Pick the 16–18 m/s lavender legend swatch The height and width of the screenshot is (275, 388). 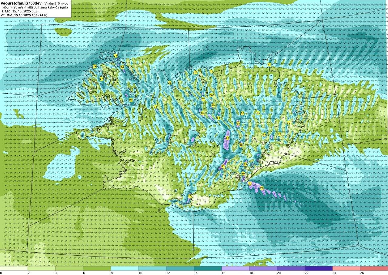tap(236, 268)
